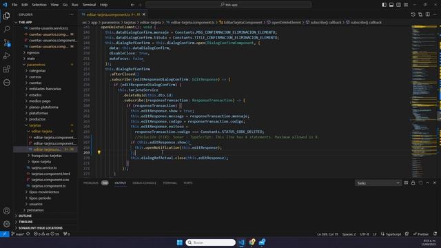The width and height of the screenshot is (441, 248).
Task: Open the Accounts icon in activity bar
Action: [6, 211]
